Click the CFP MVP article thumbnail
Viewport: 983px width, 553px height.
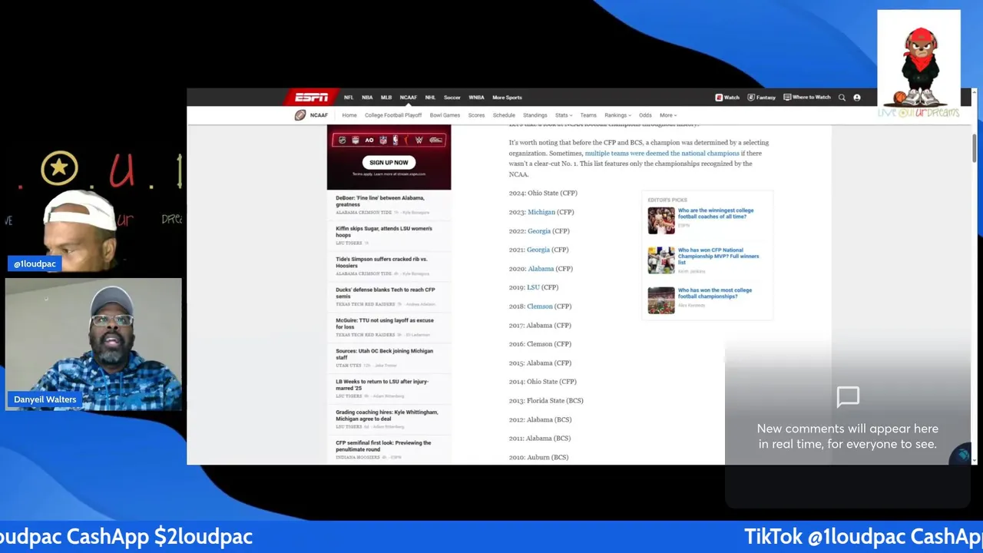point(661,260)
